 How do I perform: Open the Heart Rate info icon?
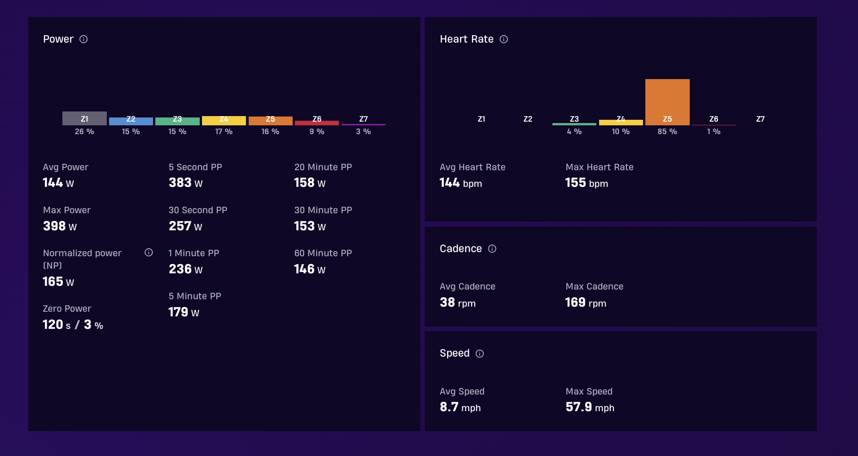pyautogui.click(x=504, y=39)
